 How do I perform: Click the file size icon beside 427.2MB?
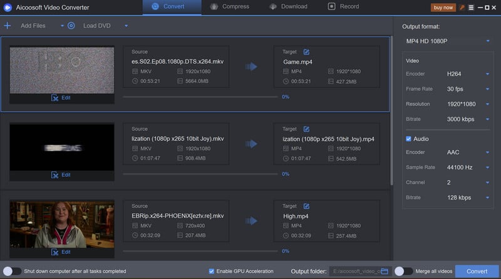331,81
